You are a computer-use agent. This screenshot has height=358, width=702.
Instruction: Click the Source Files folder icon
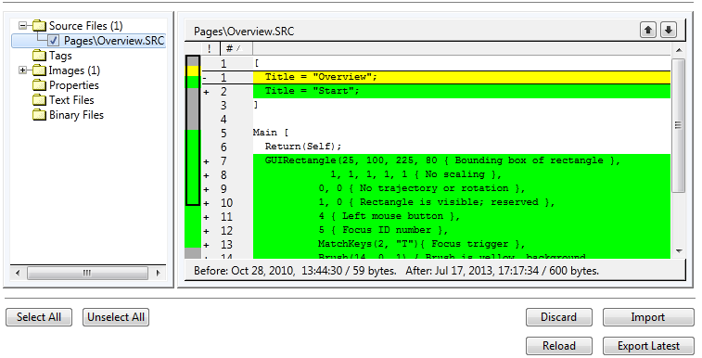pos(39,26)
